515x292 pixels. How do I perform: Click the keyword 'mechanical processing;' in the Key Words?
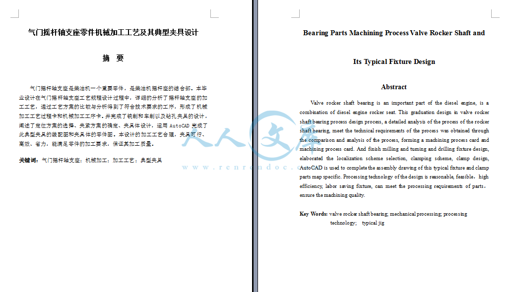coord(416,214)
